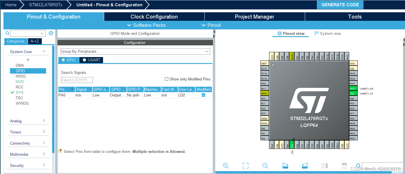Fit the chip to the view
This screenshot has width=405, height=174.
pos(245,166)
